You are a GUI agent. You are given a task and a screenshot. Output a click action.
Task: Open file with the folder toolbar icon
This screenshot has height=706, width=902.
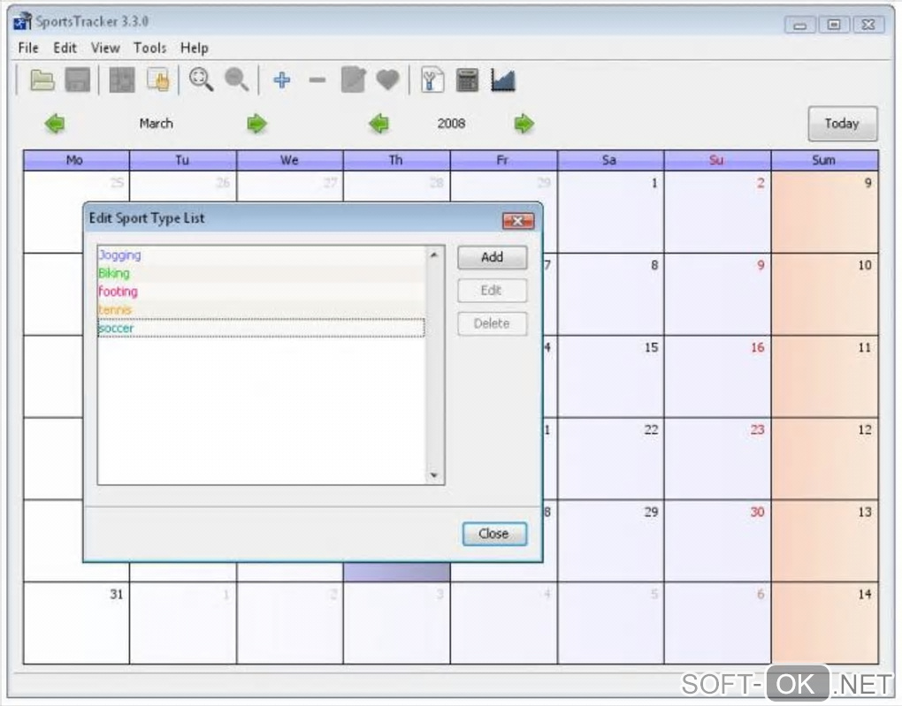pyautogui.click(x=42, y=80)
